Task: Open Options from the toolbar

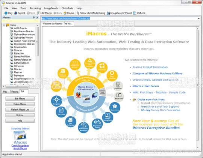Action: tap(139, 13)
